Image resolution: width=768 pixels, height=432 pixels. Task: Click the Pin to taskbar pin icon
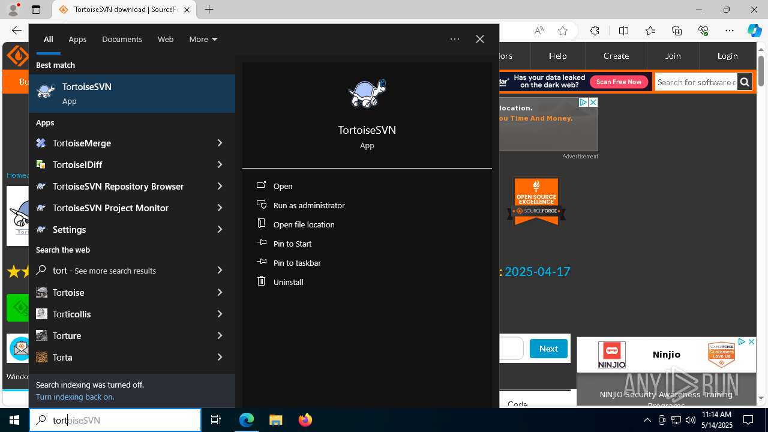(x=261, y=262)
